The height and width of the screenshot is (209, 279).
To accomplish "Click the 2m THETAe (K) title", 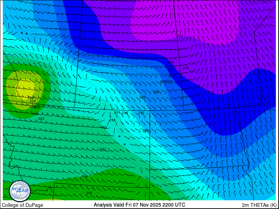I will 259,205.
